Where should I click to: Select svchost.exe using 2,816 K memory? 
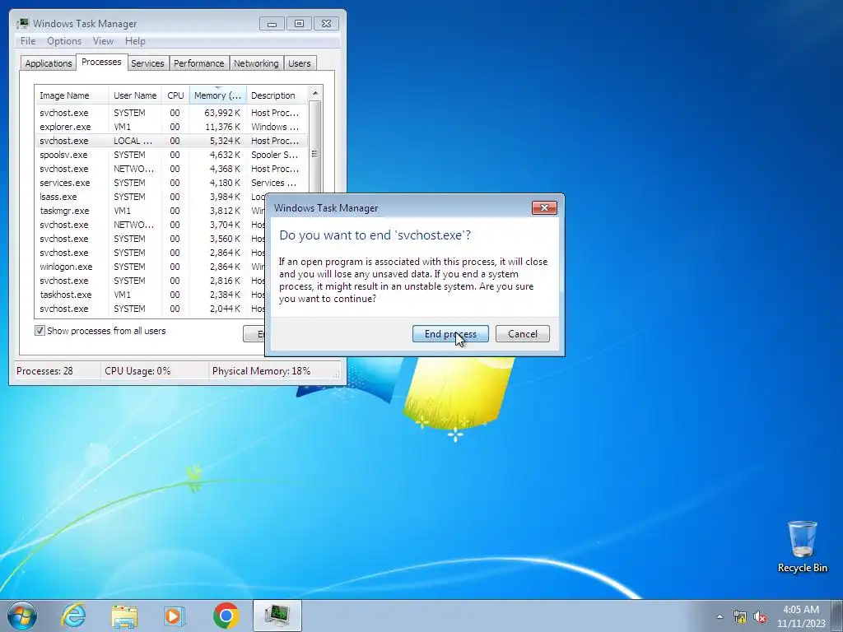coord(151,281)
